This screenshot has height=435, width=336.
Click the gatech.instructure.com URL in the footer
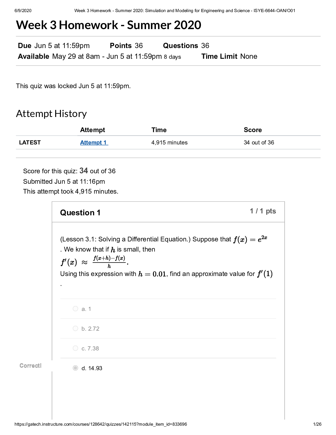[100, 424]
